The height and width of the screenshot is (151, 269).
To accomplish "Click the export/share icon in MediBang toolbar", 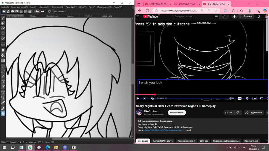I will [8, 11].
